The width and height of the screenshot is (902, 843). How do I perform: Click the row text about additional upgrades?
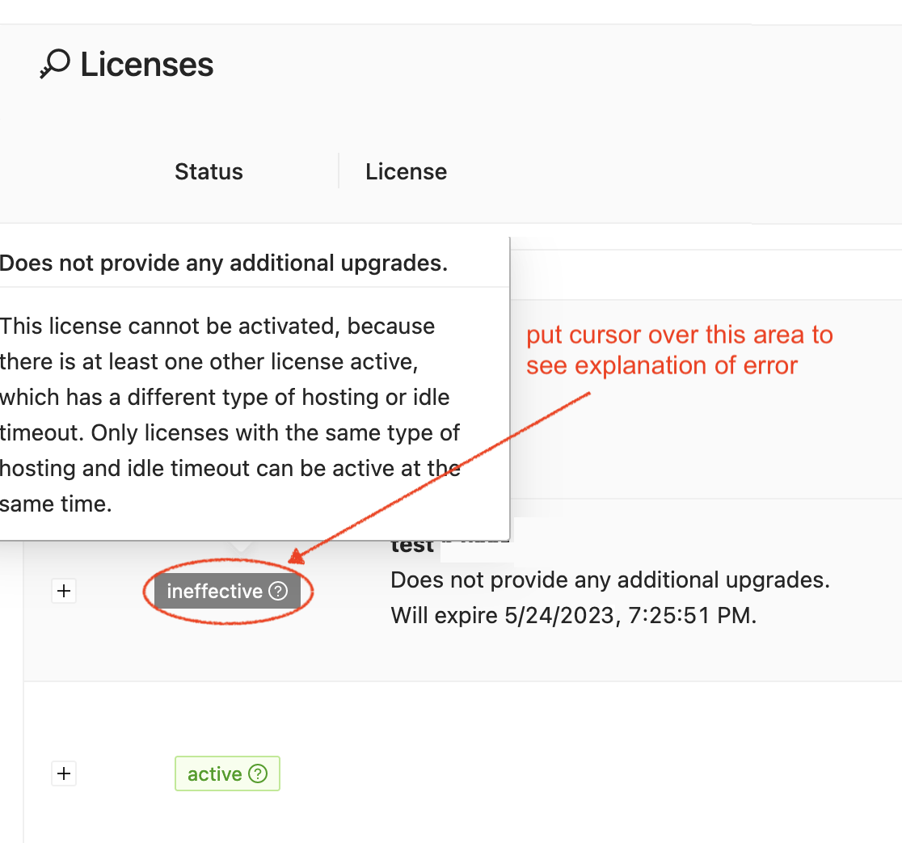pyautogui.click(x=609, y=580)
